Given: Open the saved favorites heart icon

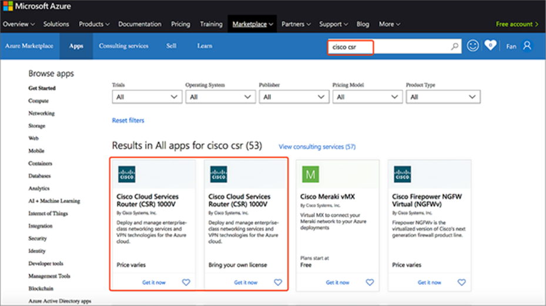Looking at the screenshot, I should [x=490, y=45].
